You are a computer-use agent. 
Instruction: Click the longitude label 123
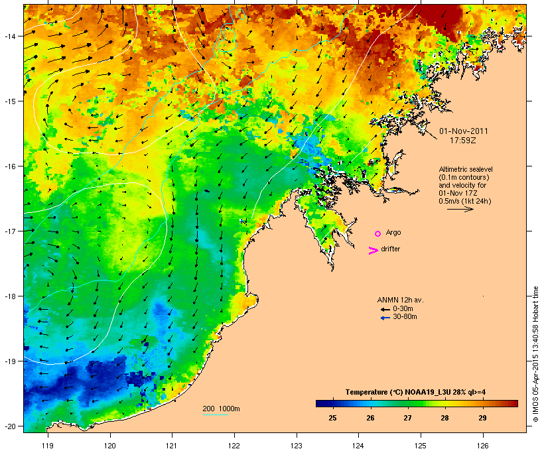297,446
